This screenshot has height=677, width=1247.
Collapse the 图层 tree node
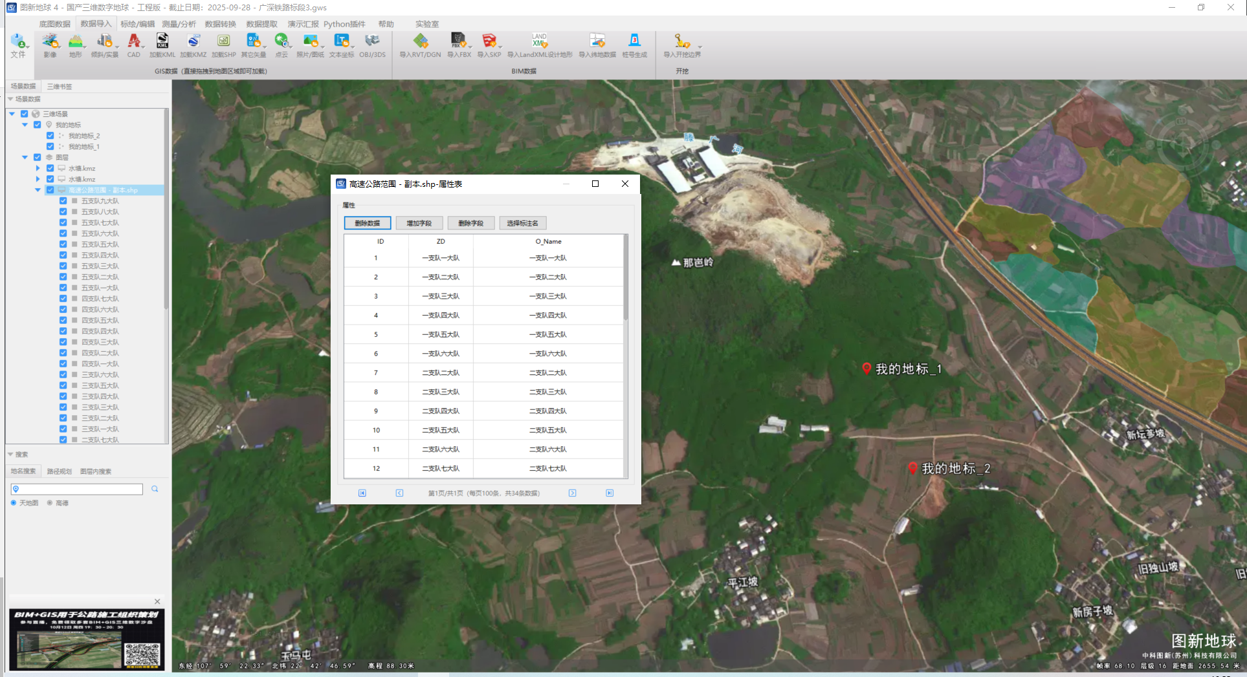click(25, 157)
